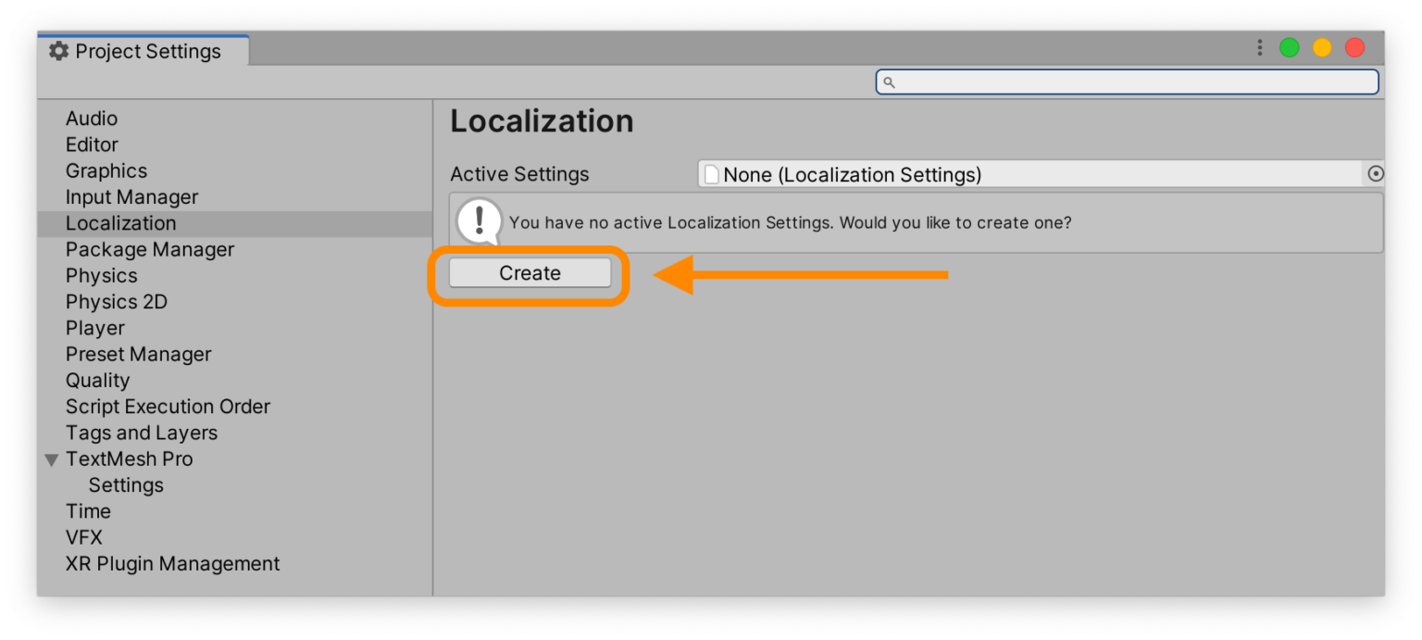Focus the settings search field
The width and height of the screenshot is (1422, 640).
(x=1127, y=82)
